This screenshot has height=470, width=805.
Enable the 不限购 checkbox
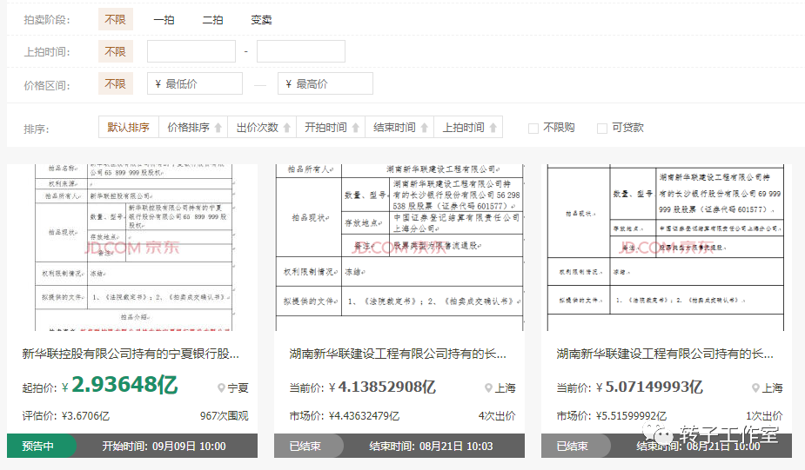(x=533, y=128)
